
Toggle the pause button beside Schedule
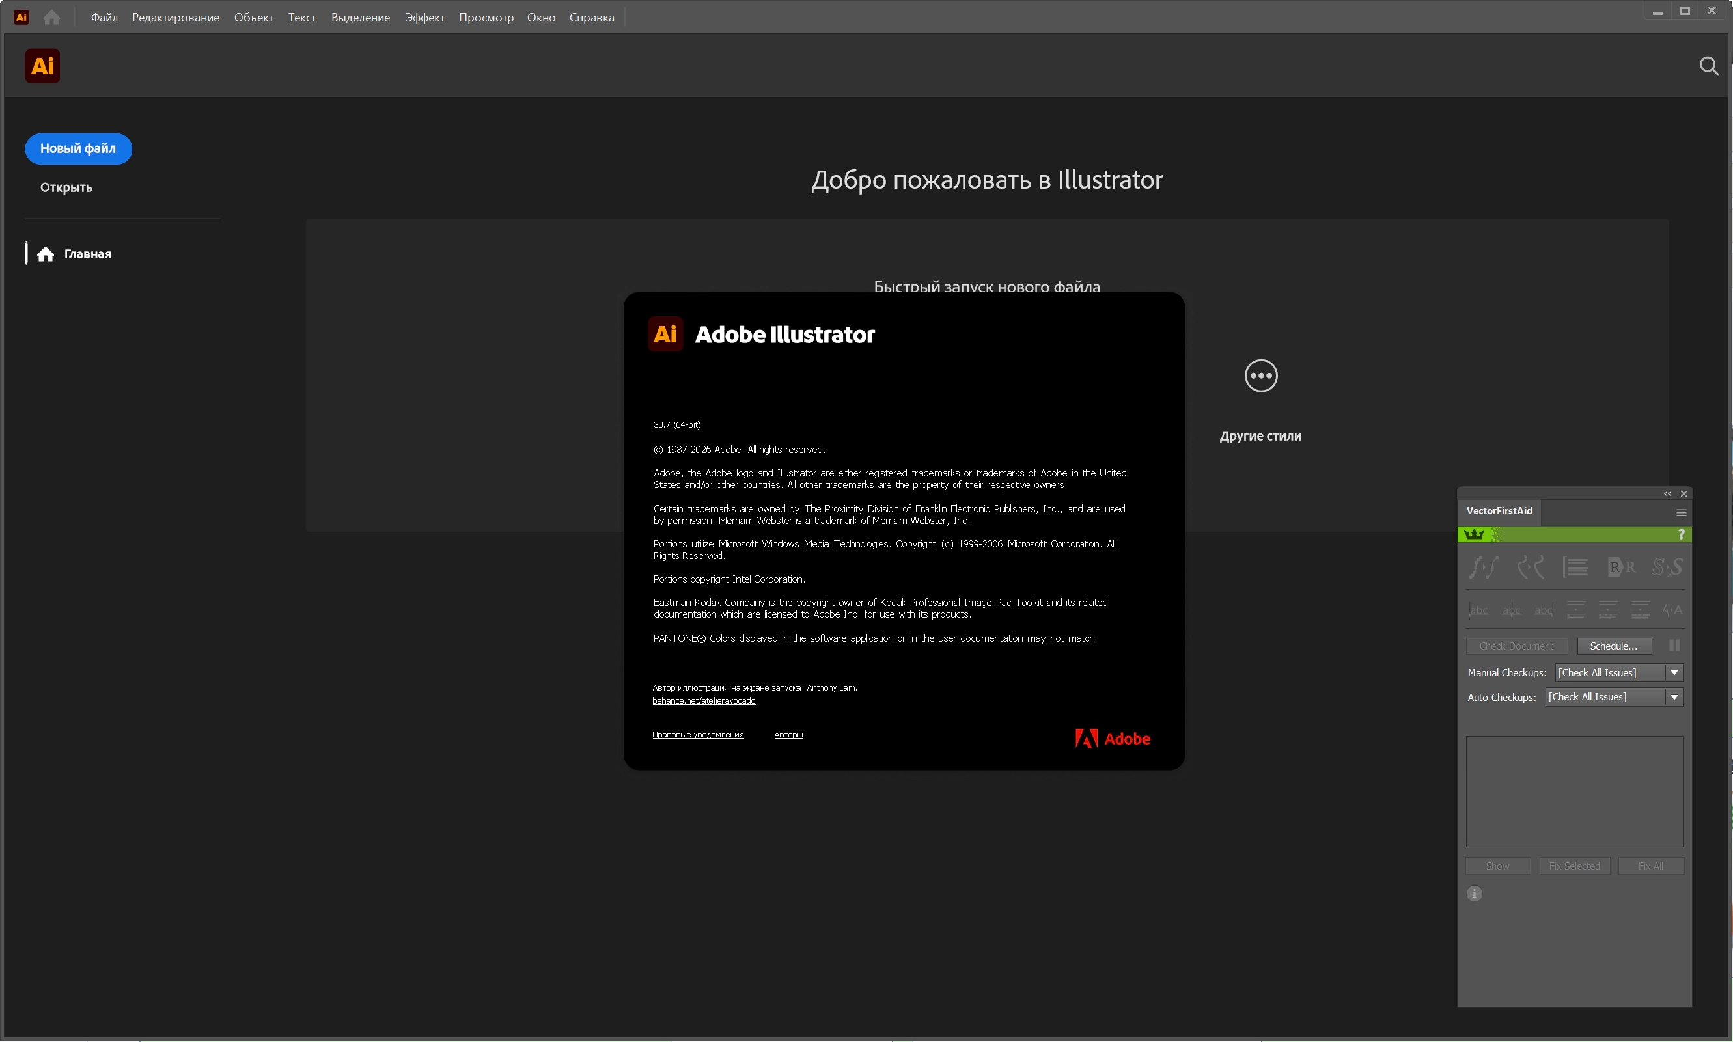click(x=1674, y=645)
